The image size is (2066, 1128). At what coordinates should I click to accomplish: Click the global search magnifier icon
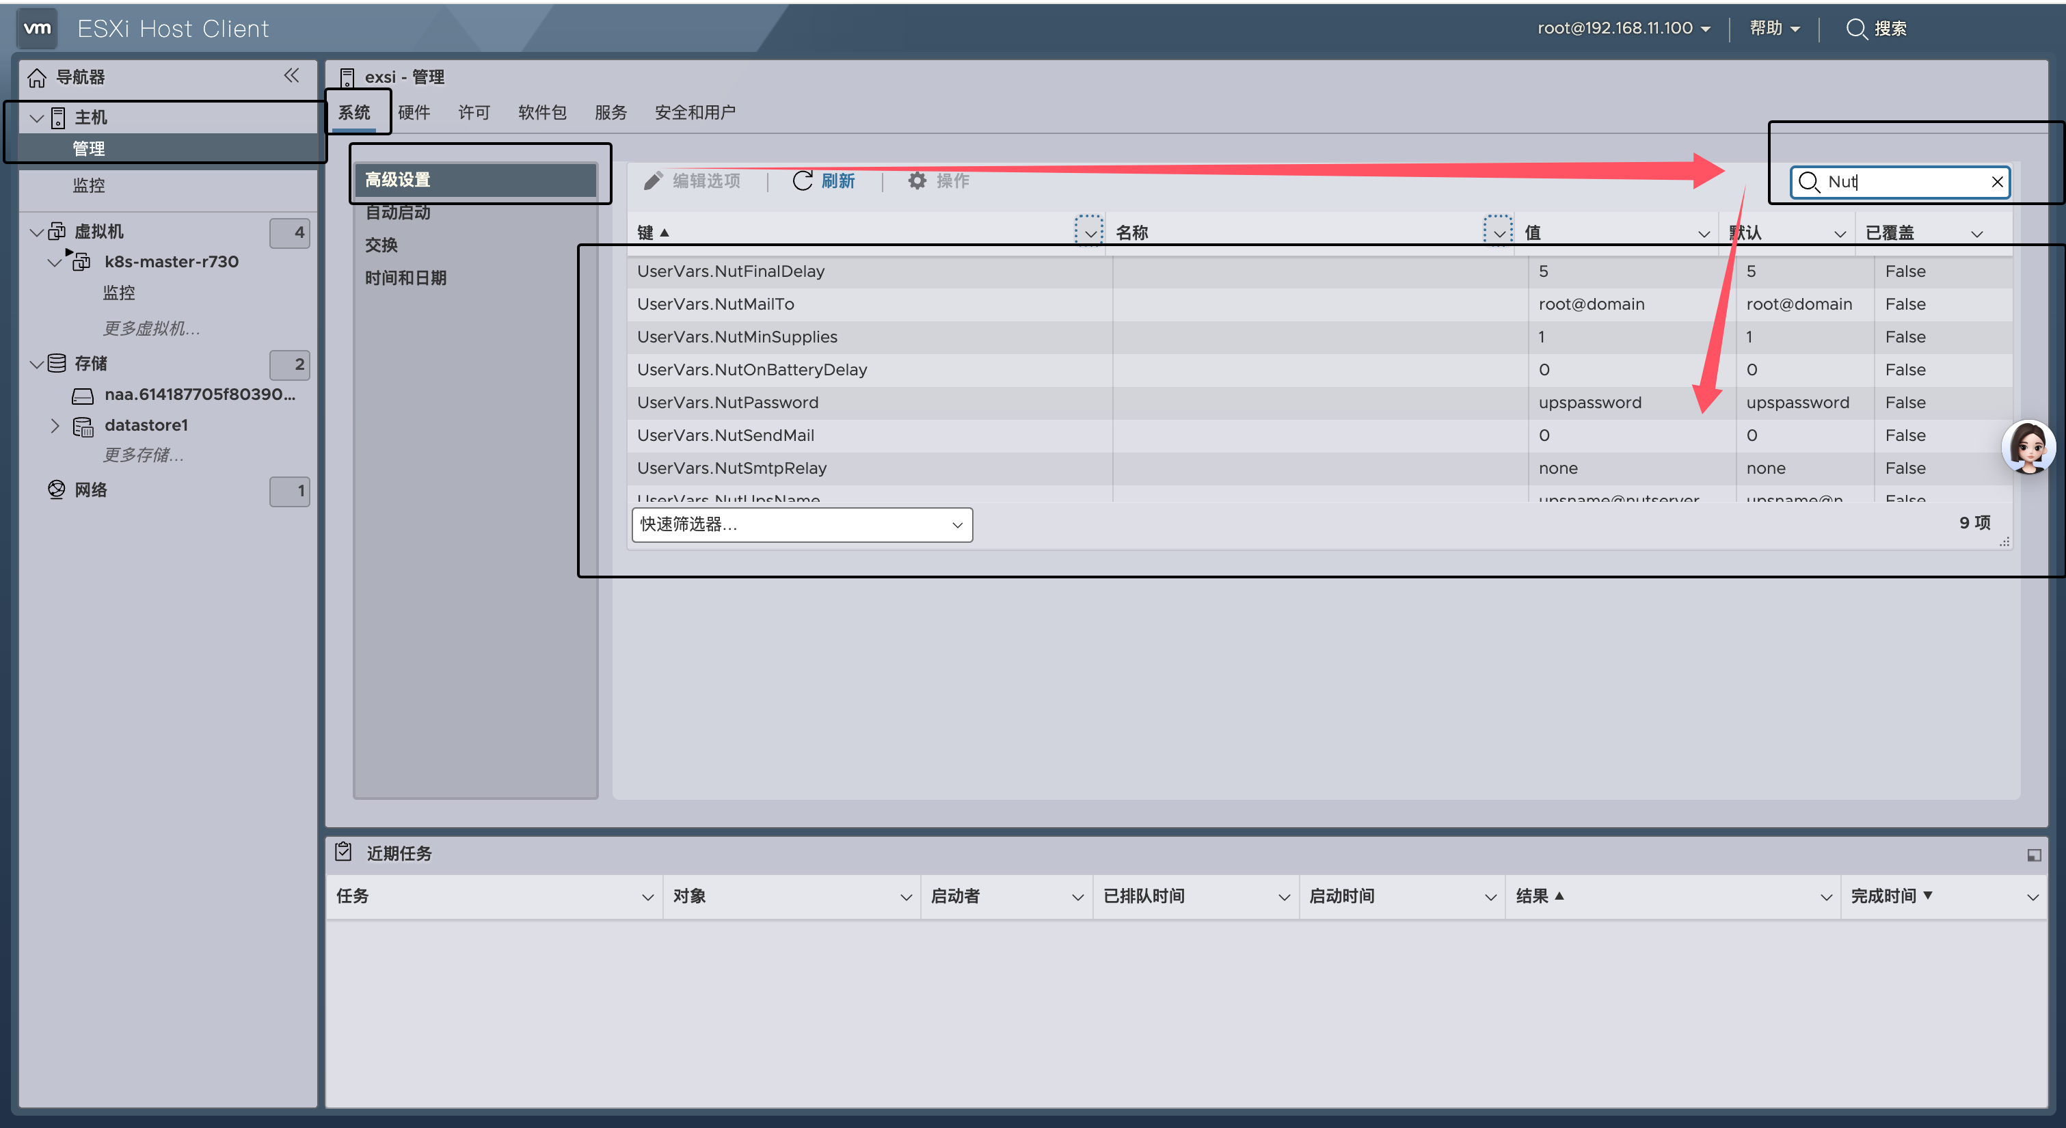1856,29
